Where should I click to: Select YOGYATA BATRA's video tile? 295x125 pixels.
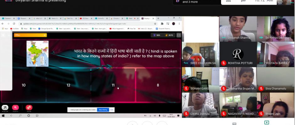(276, 54)
